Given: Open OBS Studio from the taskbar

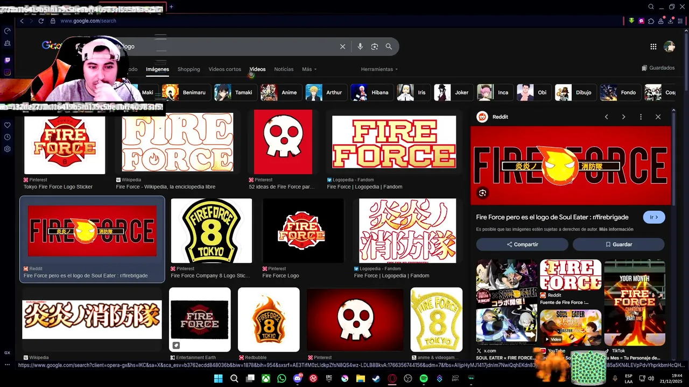Looking at the screenshot, I should (x=408, y=378).
